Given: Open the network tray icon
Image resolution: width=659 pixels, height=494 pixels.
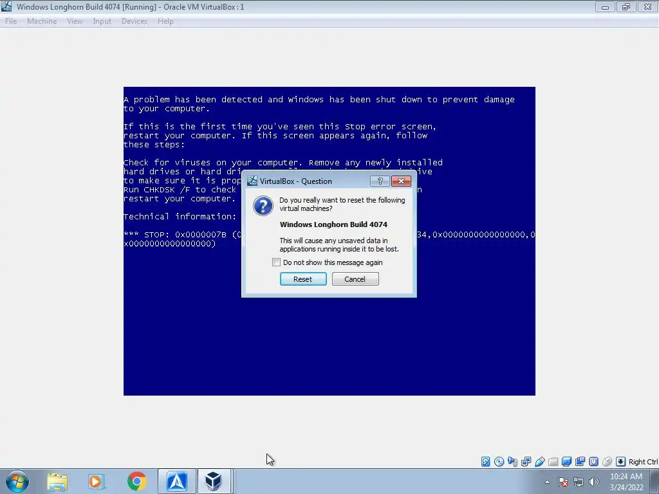Looking at the screenshot, I should pyautogui.click(x=579, y=482).
